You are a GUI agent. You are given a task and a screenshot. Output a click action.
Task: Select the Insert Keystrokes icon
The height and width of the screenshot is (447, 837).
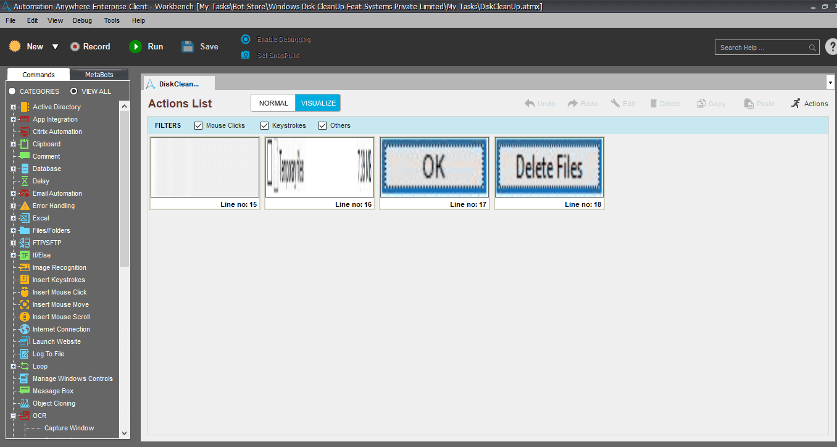tap(25, 280)
